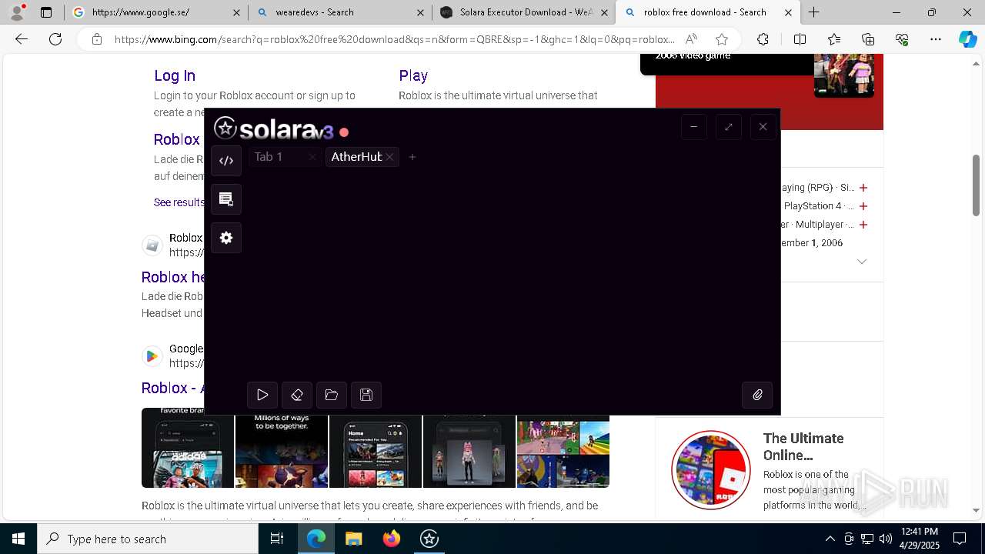Open the 'Roblox he...' result heading link
The width and height of the screenshot is (985, 554).
(173, 277)
